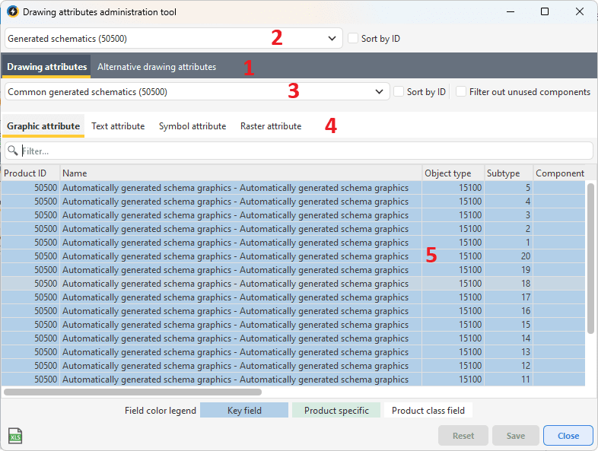Check Filter out unused components

(x=461, y=92)
